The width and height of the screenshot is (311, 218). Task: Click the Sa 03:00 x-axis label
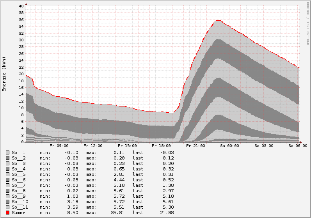pos(264,145)
